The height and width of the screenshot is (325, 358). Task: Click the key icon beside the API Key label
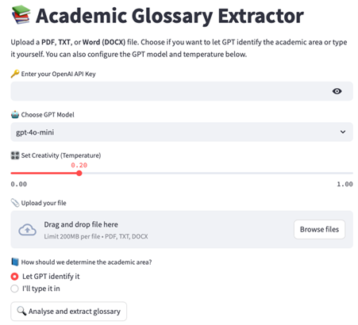click(15, 74)
